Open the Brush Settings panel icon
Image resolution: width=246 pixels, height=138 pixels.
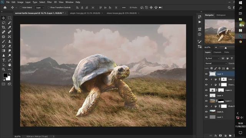(199, 41)
